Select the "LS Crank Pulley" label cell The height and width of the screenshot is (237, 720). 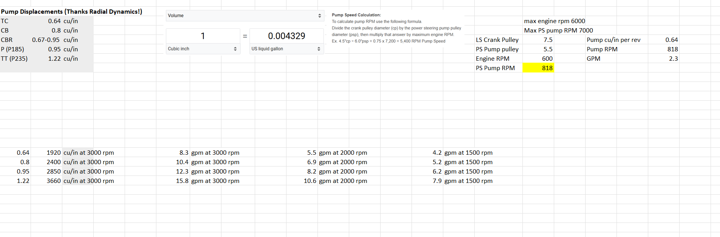point(497,40)
